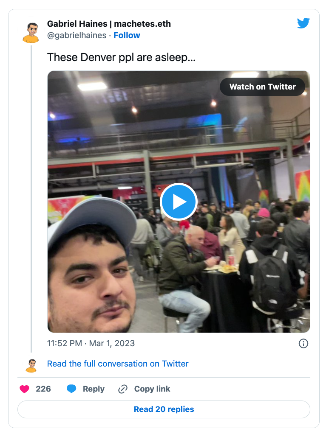The width and height of the screenshot is (329, 437).
Task: Click the blue reply speech bubble icon
Action: click(x=71, y=389)
